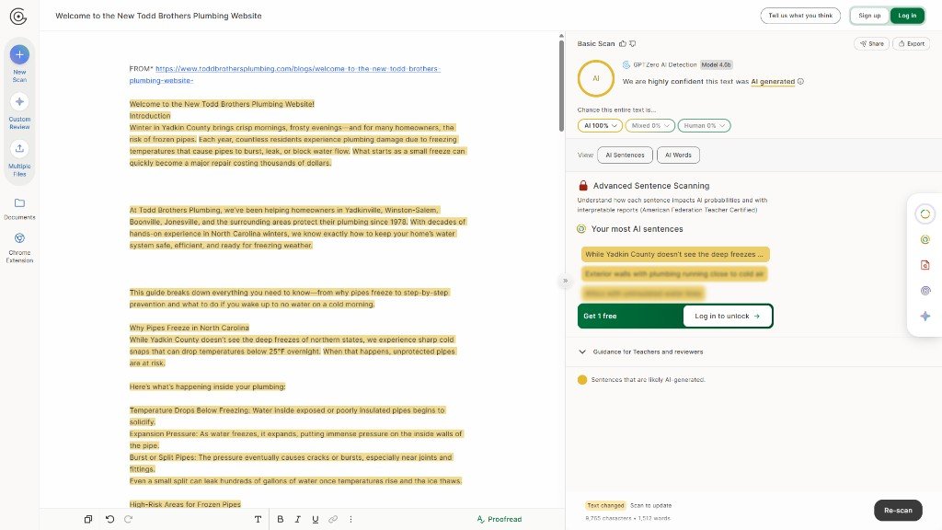The width and height of the screenshot is (942, 530).
Task: Click heading 'Why Pipes Freeze in North Carolina'
Action: point(190,328)
